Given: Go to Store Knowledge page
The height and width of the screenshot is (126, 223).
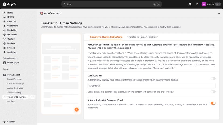Looking at the screenshot, I should (x=16, y=84).
